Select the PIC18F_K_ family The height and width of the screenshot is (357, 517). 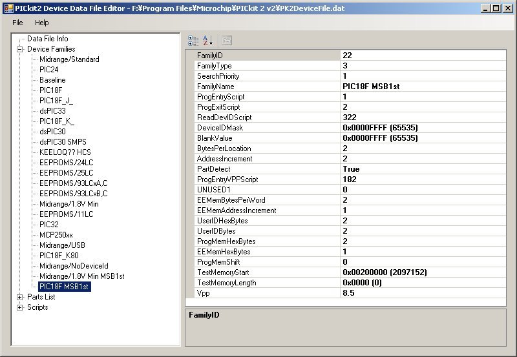[57, 121]
